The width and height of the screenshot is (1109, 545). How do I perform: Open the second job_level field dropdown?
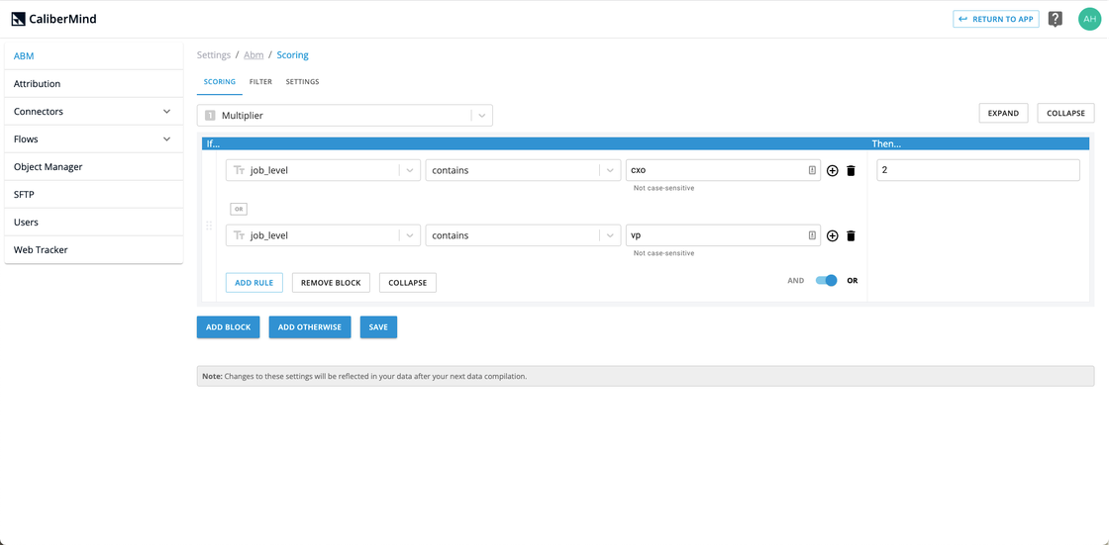pyautogui.click(x=323, y=235)
